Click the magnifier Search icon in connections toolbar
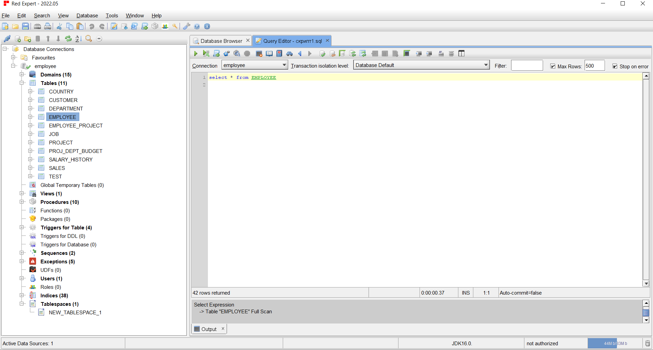This screenshot has width=653, height=350. (89, 39)
